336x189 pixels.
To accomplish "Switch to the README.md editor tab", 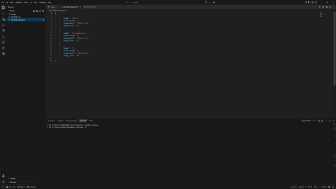I will tap(91, 7).
